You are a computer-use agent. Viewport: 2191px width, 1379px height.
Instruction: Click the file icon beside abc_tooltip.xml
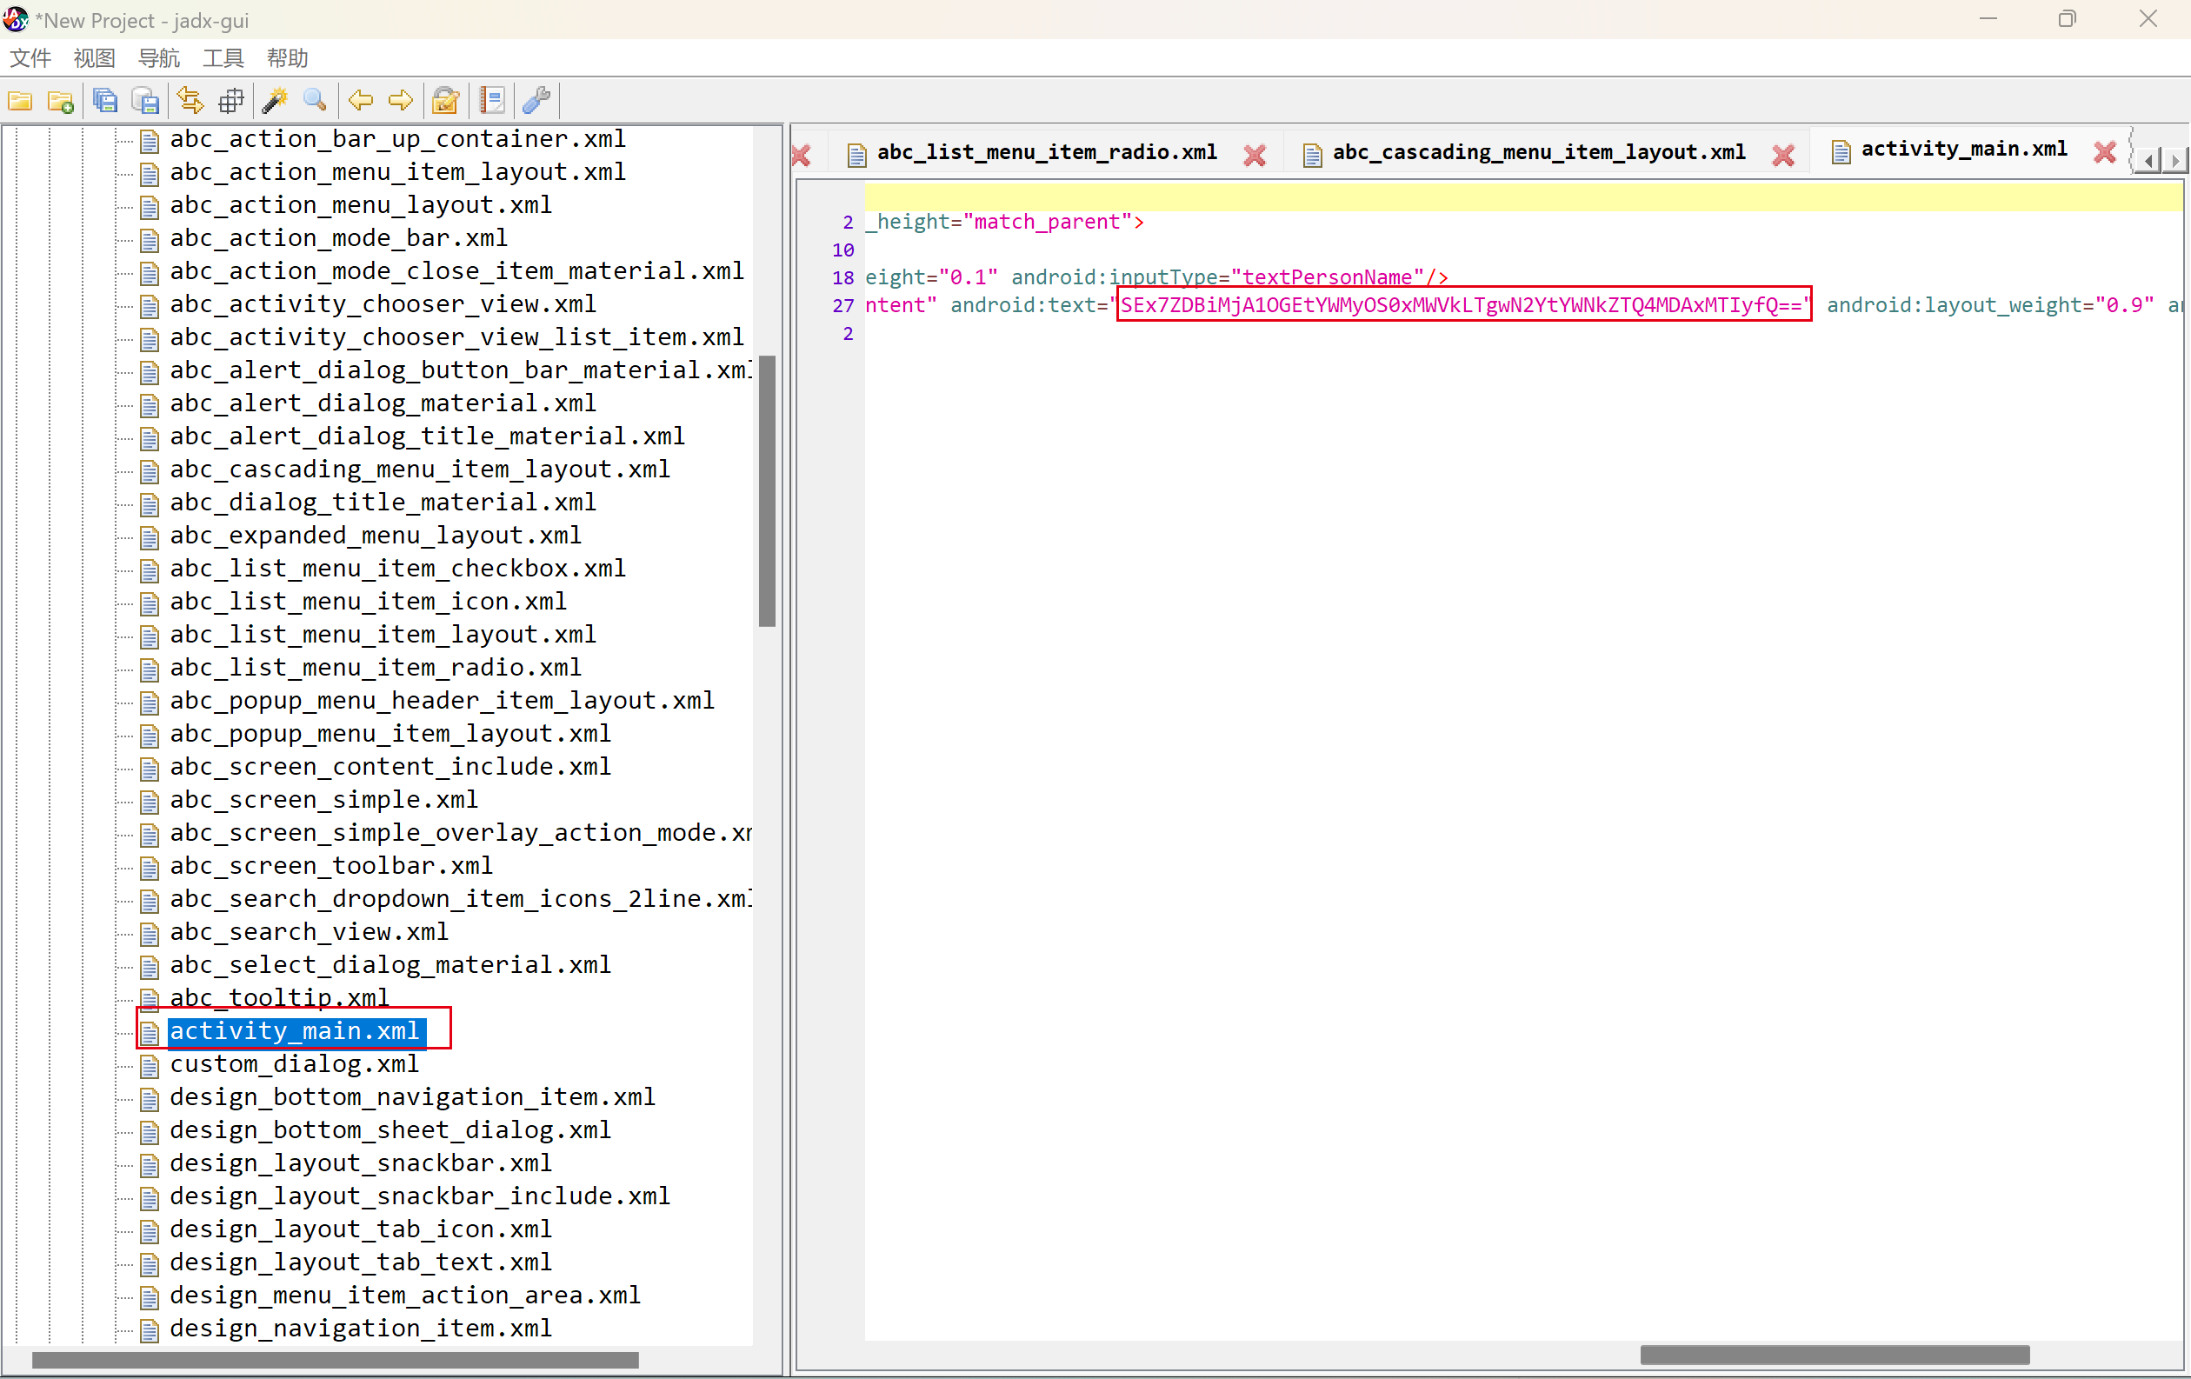click(x=150, y=999)
